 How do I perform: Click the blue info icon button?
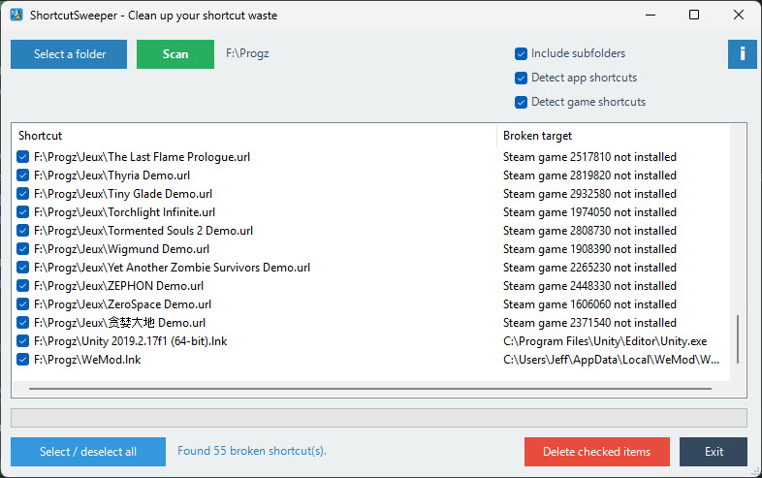742,54
